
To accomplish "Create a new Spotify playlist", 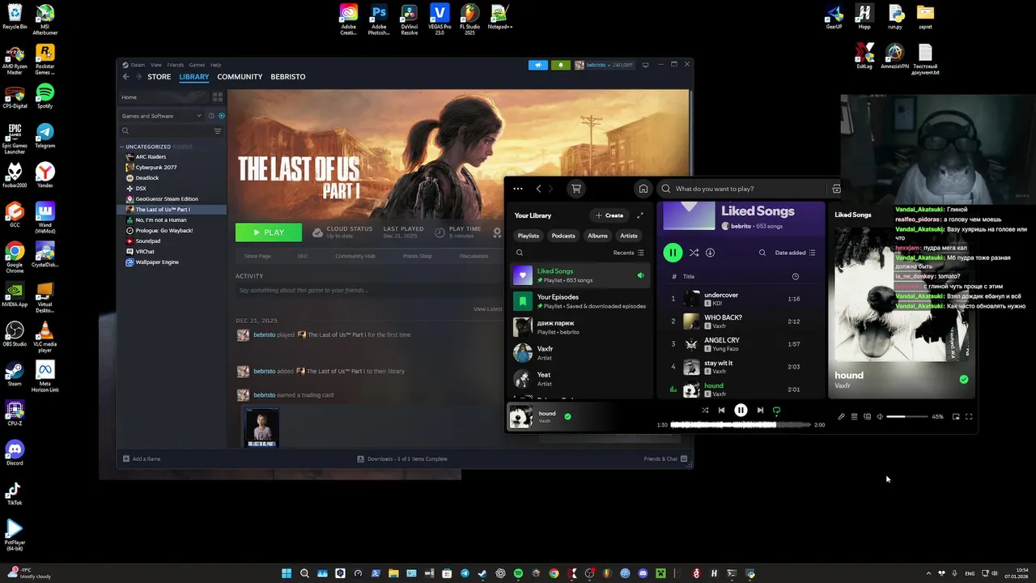I will pyautogui.click(x=609, y=215).
